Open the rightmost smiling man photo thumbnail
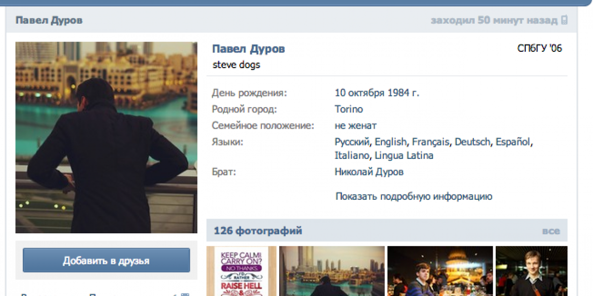 531,271
